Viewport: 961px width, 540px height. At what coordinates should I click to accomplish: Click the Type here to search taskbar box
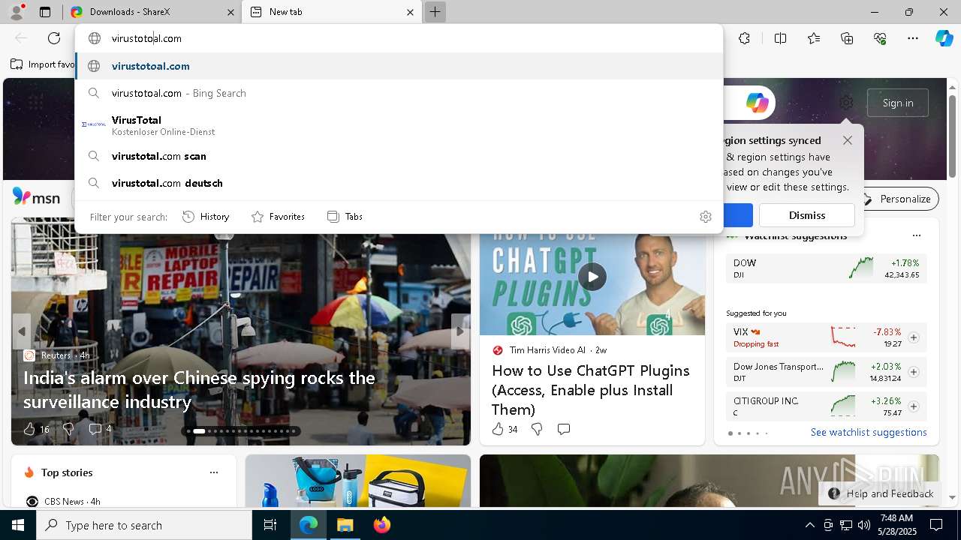coord(144,525)
